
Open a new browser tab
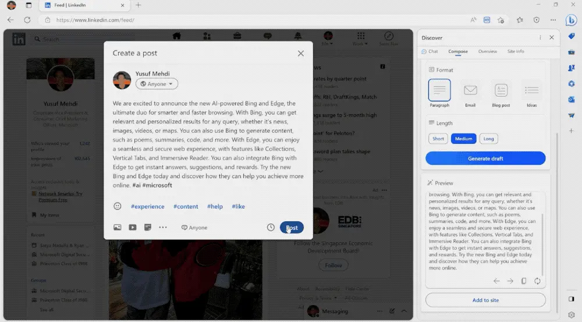tap(138, 5)
